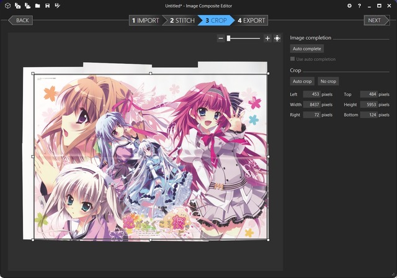Viewport: 397px width, 278px height.
Task: Click Top pixels field showing 484
Action: (x=368, y=94)
